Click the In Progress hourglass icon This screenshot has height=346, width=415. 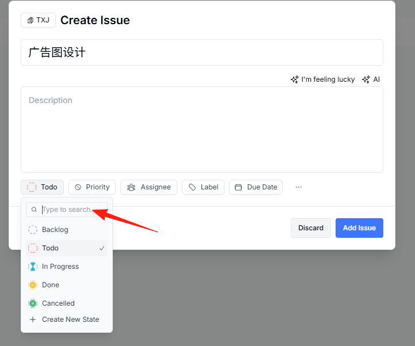(33, 267)
